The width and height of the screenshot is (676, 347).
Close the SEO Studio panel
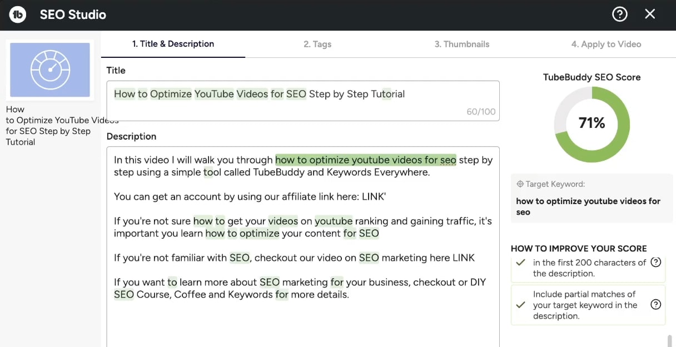(x=650, y=14)
